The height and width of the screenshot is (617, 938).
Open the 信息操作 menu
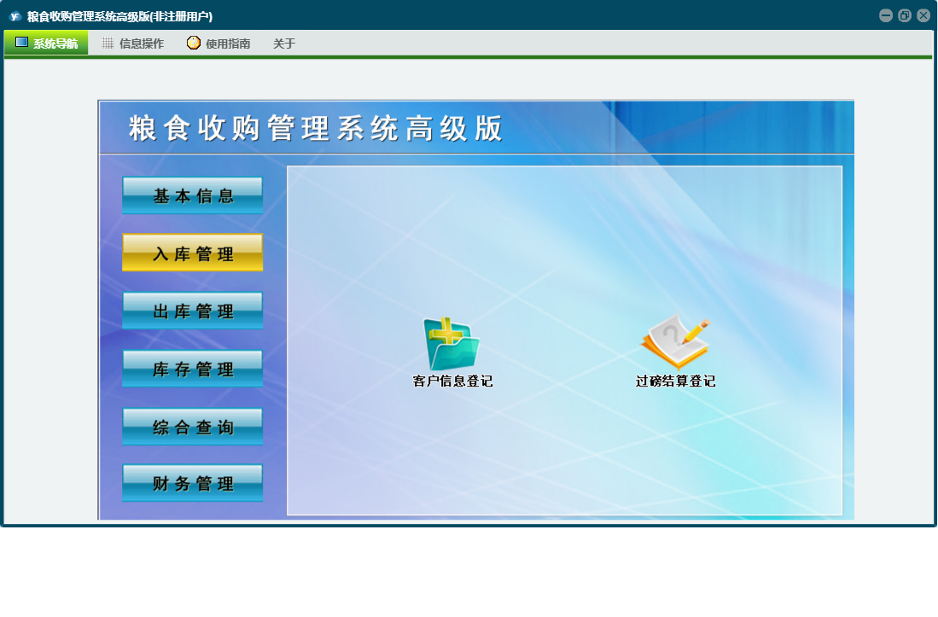point(133,43)
